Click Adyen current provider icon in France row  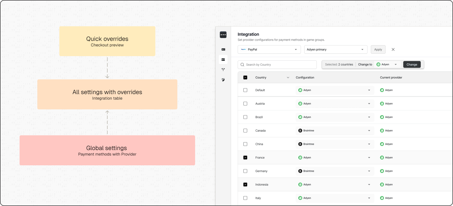click(382, 158)
